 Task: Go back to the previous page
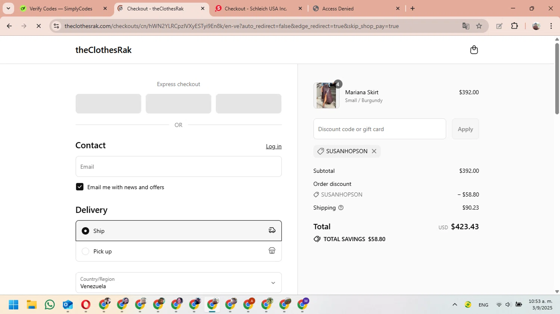[x=9, y=26]
